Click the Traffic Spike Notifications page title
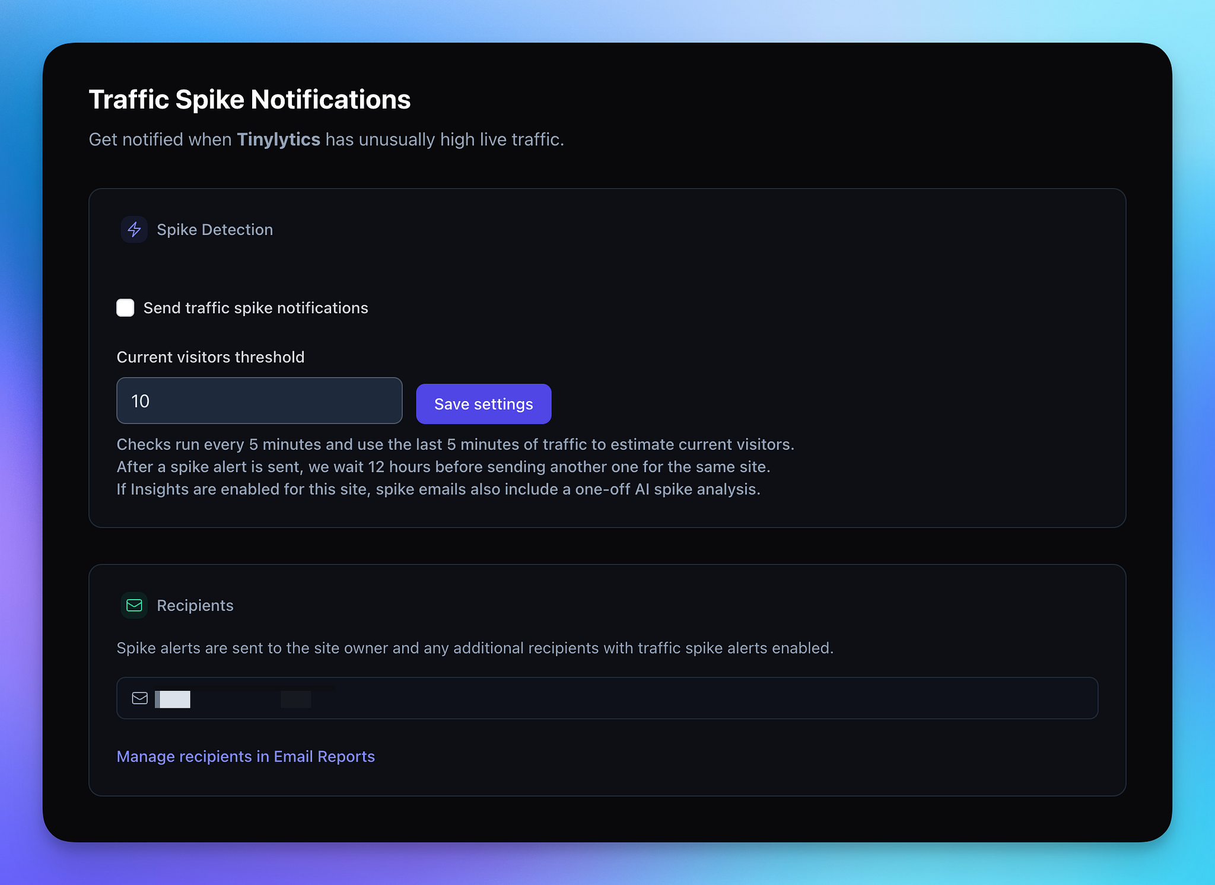The height and width of the screenshot is (885, 1215). click(250, 100)
